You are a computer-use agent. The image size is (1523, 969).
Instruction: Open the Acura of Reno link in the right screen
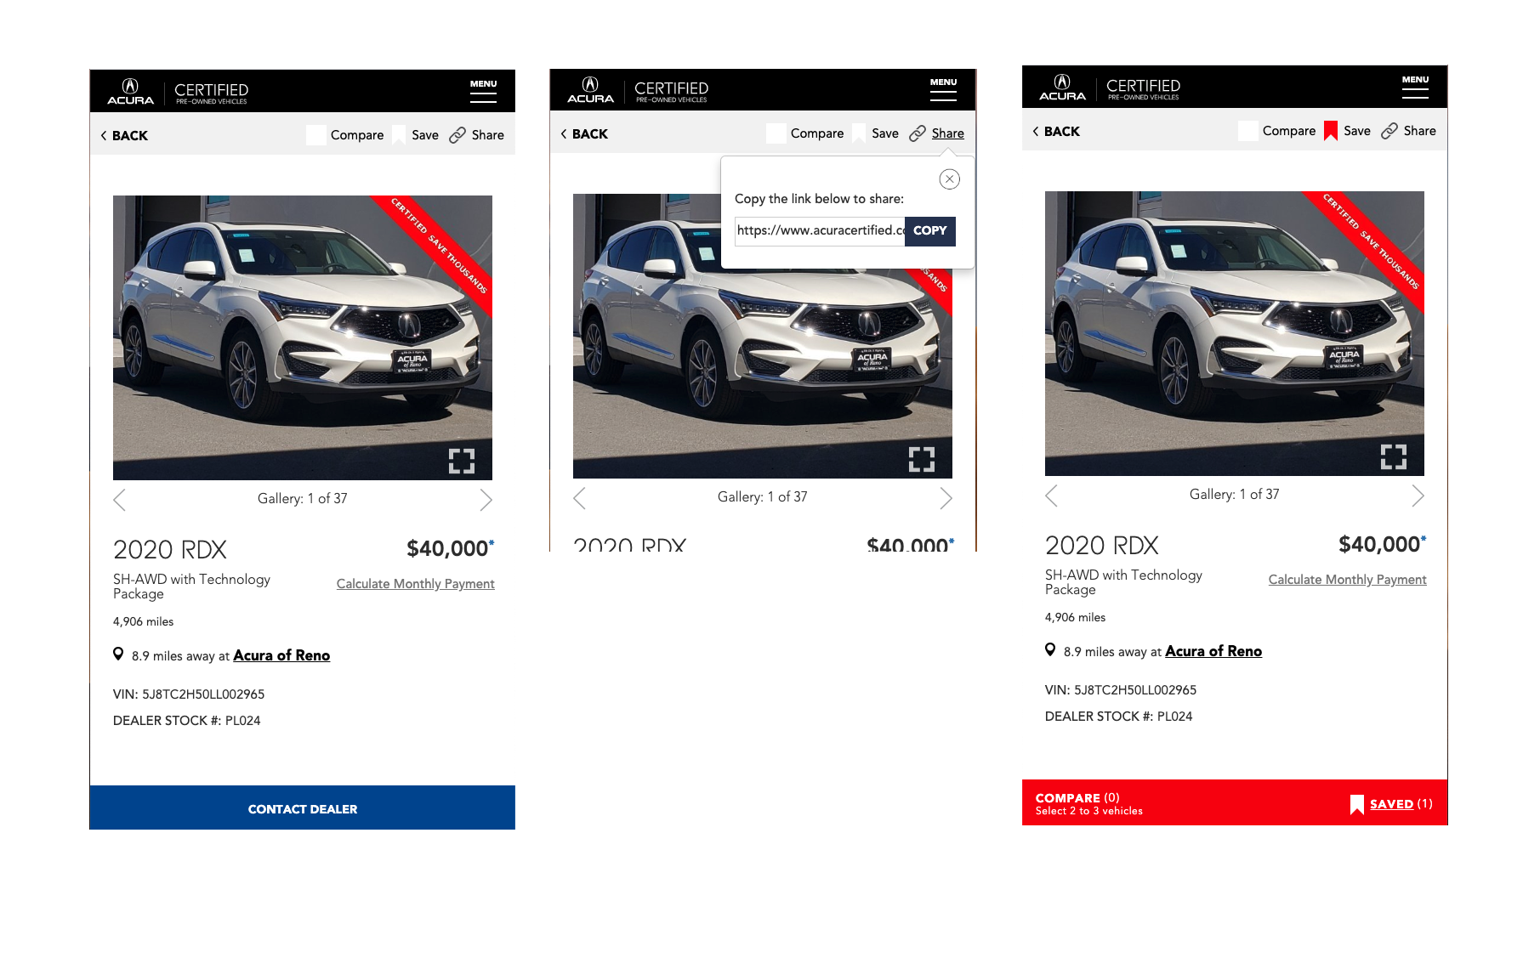point(1213,651)
